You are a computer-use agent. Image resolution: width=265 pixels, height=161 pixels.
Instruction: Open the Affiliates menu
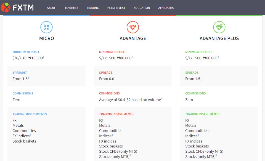coord(166,8)
